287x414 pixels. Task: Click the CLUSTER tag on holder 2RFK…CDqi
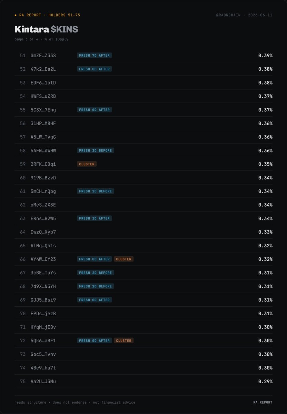[87, 164]
